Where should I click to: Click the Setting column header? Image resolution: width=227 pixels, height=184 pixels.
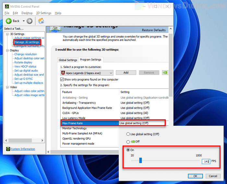[144, 92]
